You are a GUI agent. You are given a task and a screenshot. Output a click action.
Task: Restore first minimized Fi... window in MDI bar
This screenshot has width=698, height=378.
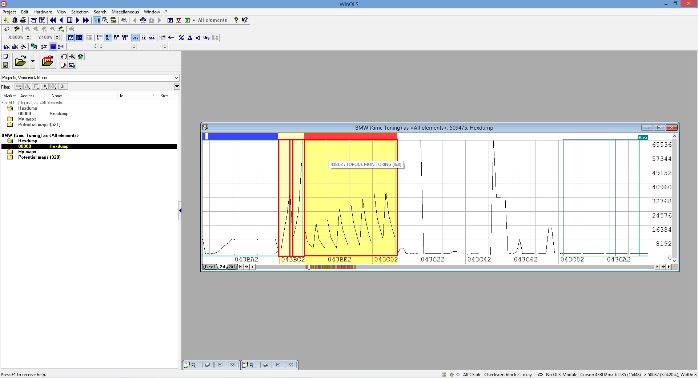[x=207, y=365]
